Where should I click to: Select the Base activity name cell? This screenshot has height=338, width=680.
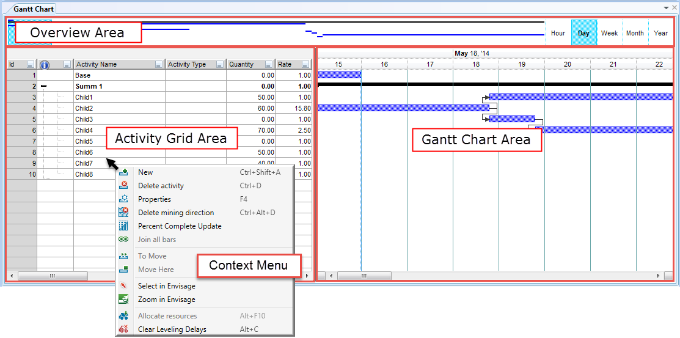pyautogui.click(x=119, y=75)
